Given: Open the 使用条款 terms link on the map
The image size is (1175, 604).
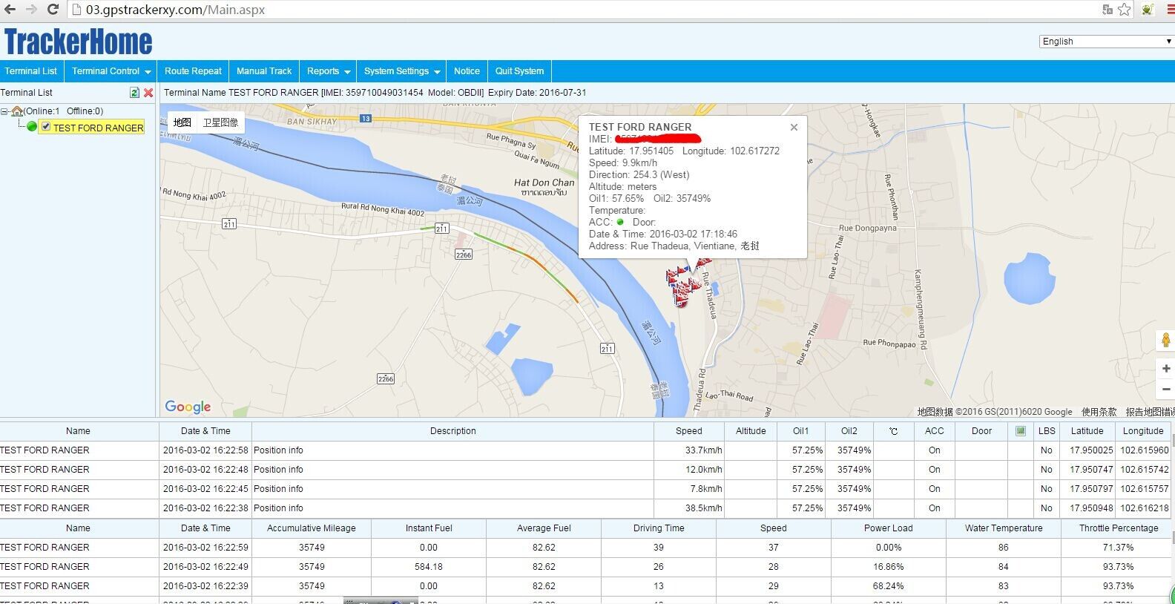Looking at the screenshot, I should point(1099,412).
